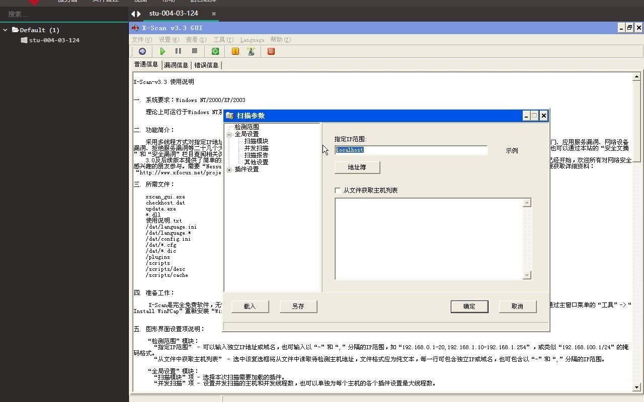Restore the X-Scan window size
Image resolution: width=644 pixels, height=402 pixels.
(629, 28)
